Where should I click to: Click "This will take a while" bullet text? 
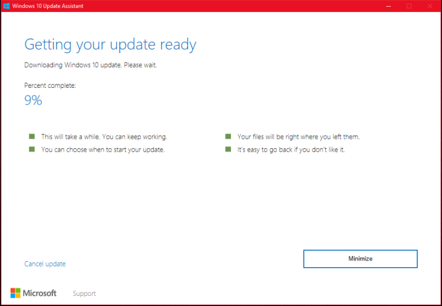click(x=104, y=137)
